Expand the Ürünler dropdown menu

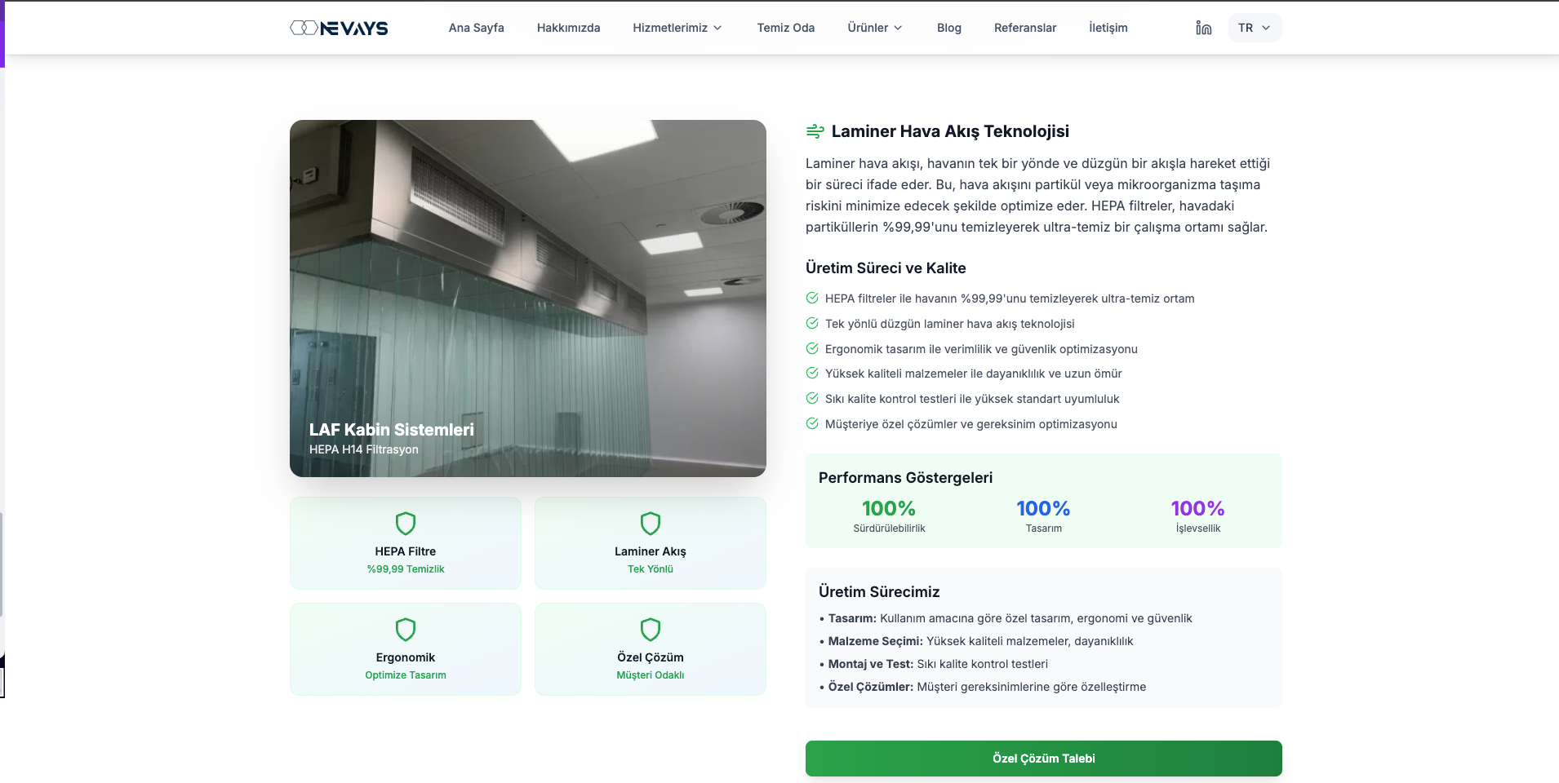tap(874, 28)
